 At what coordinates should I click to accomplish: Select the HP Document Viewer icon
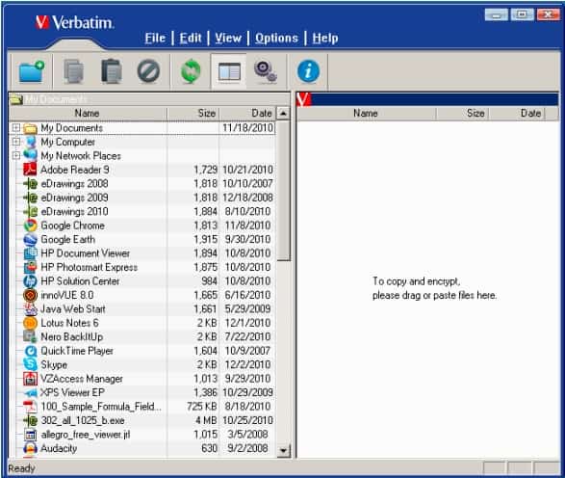30,253
